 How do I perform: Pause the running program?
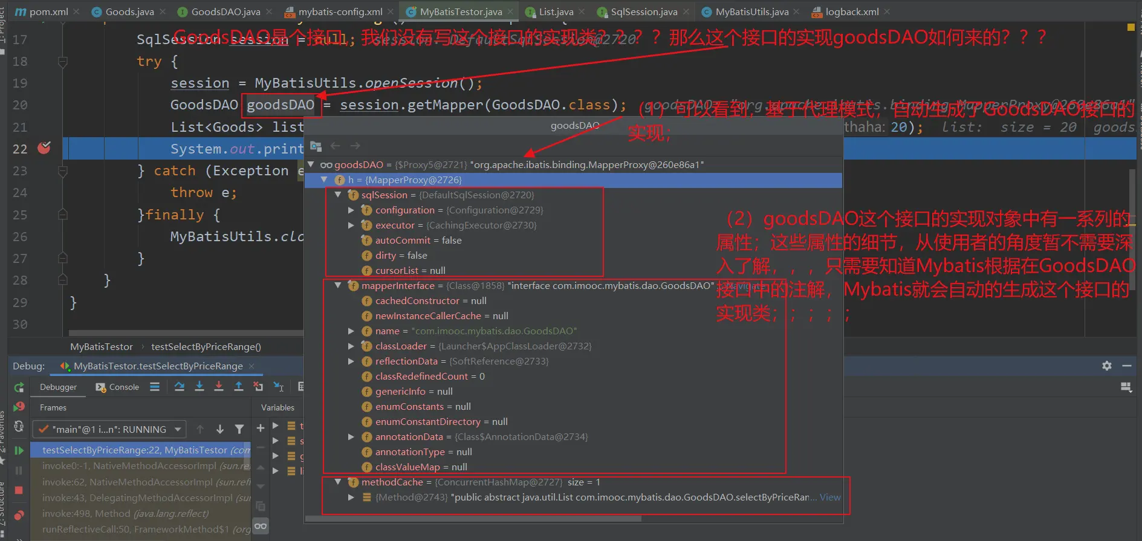coord(19,470)
